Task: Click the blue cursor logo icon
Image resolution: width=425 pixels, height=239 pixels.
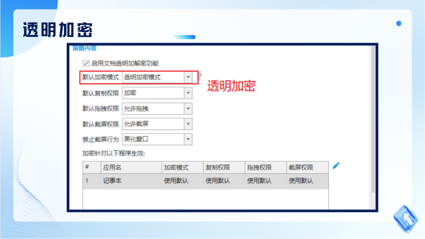Action: pos(406,219)
